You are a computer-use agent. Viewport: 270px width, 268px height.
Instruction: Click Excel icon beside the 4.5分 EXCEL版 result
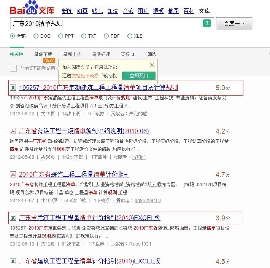pos(13,261)
